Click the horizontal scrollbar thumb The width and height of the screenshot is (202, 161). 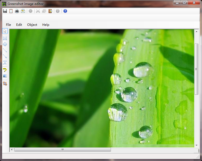[x=63, y=150]
